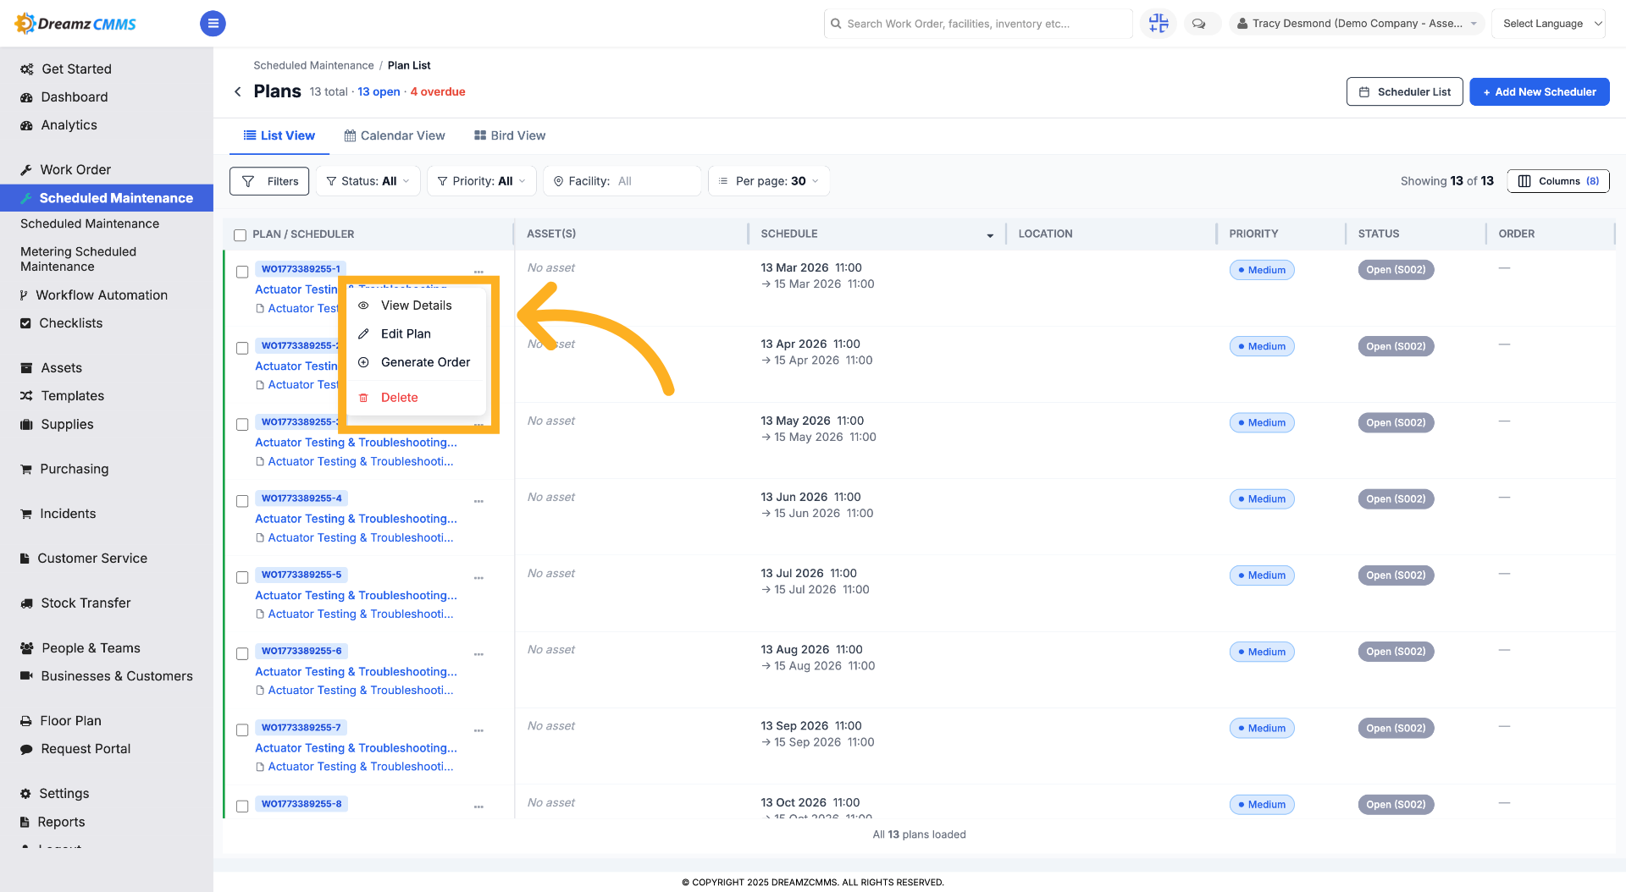Open Work Order in the sidebar
This screenshot has width=1626, height=892.
[75, 169]
